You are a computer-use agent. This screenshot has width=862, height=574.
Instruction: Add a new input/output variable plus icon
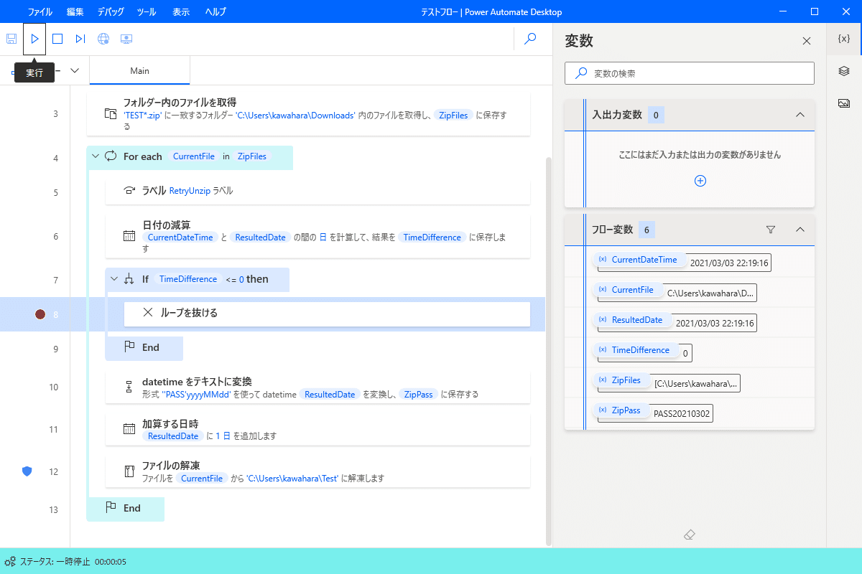coord(700,181)
